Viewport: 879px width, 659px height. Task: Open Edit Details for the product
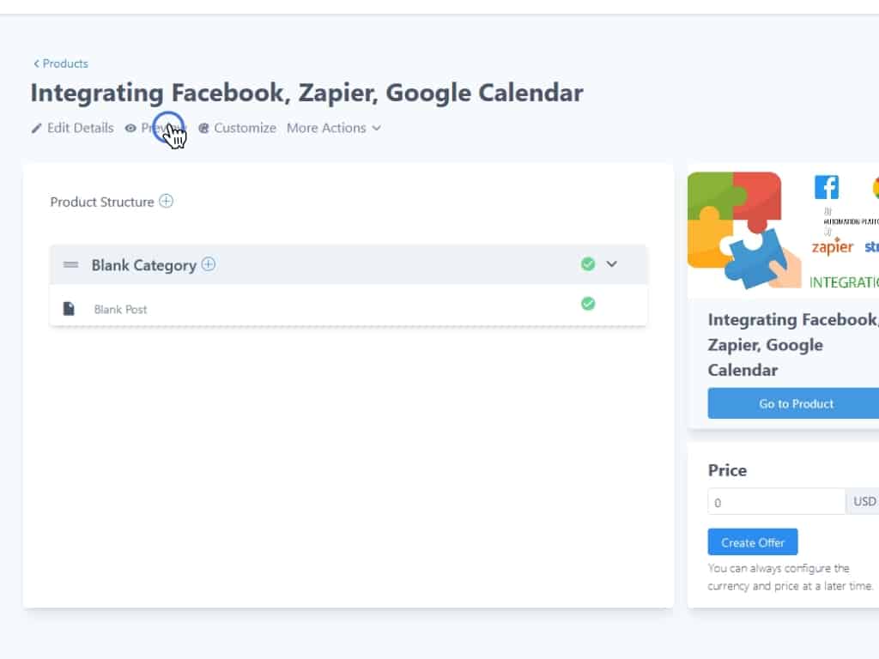pyautogui.click(x=80, y=128)
